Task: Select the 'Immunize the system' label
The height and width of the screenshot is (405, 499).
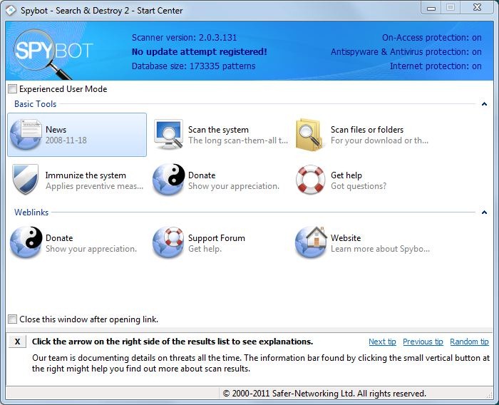Action: pyautogui.click(x=86, y=175)
